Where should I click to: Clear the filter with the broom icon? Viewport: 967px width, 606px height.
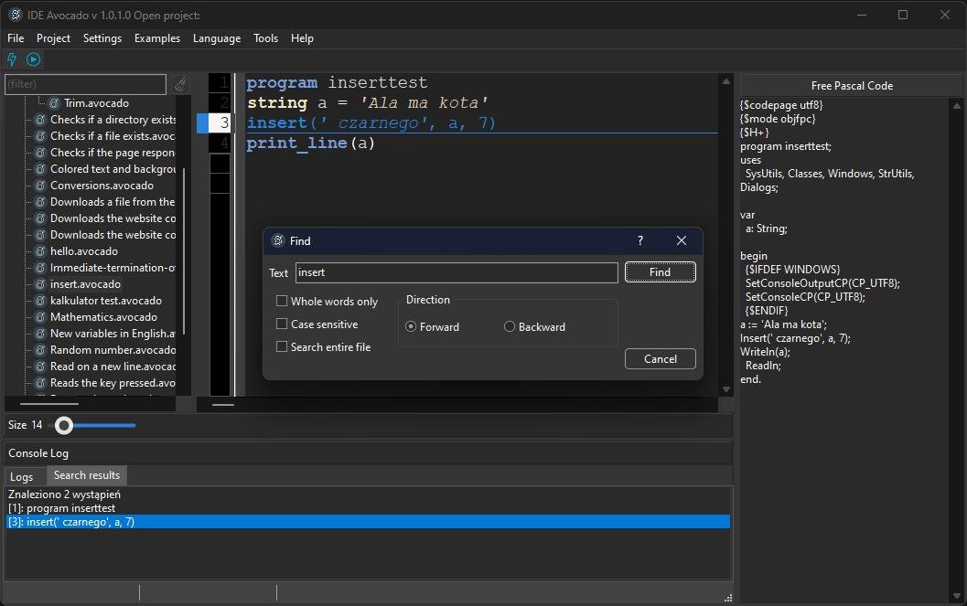180,84
